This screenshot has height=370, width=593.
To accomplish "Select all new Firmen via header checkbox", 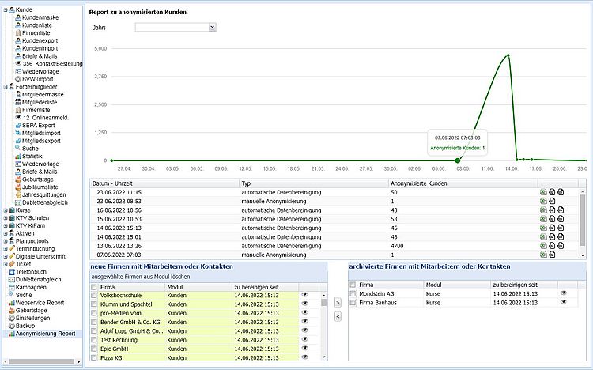I will [x=95, y=285].
